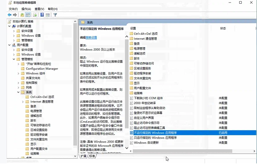Click the Forward arrow in the toolbar
The image size is (257, 164).
15,15
